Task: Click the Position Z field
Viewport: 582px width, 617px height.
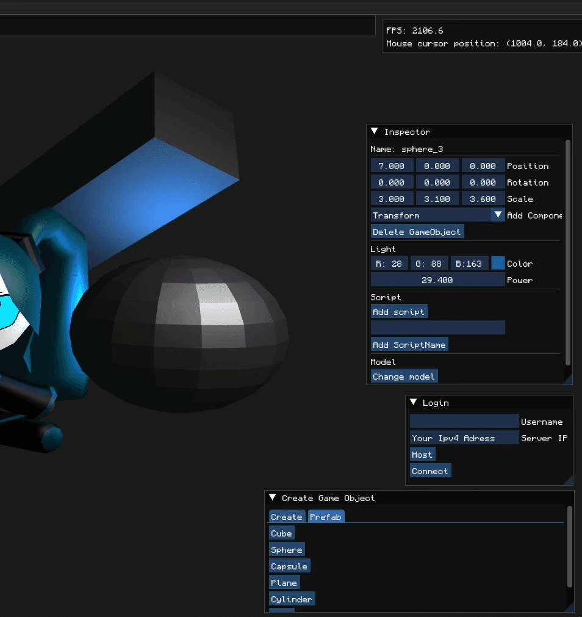Action: 483,165
